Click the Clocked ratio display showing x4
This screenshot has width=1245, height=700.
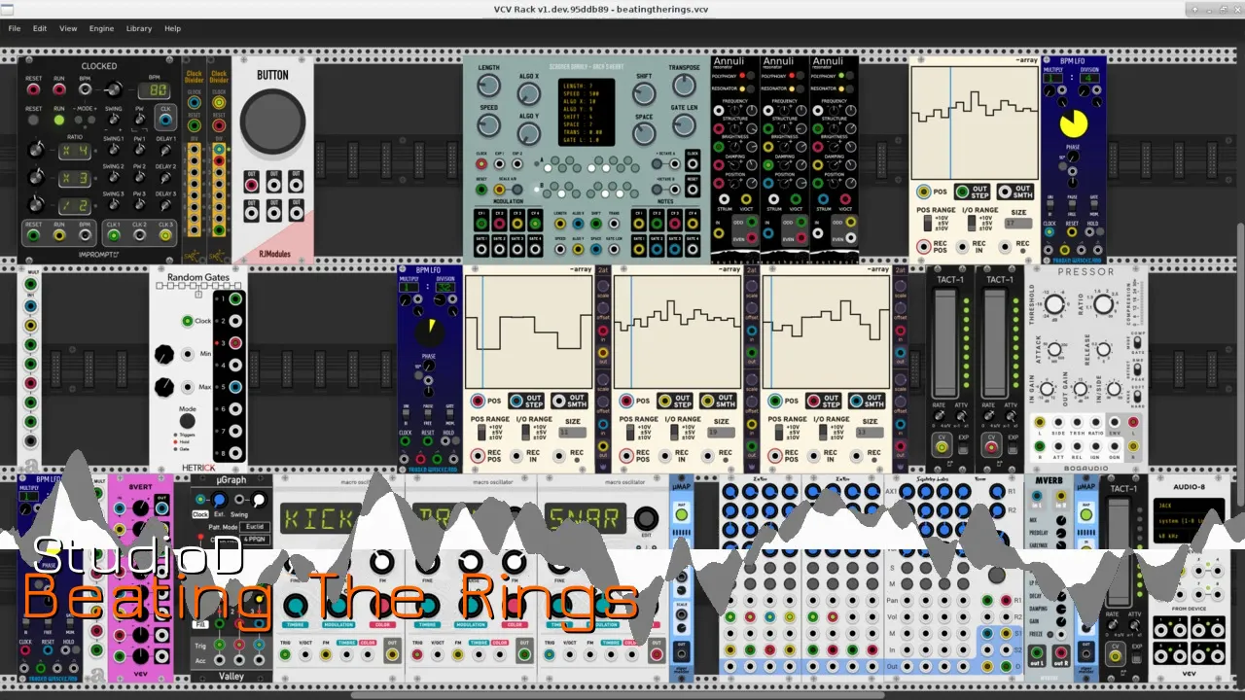(74, 151)
